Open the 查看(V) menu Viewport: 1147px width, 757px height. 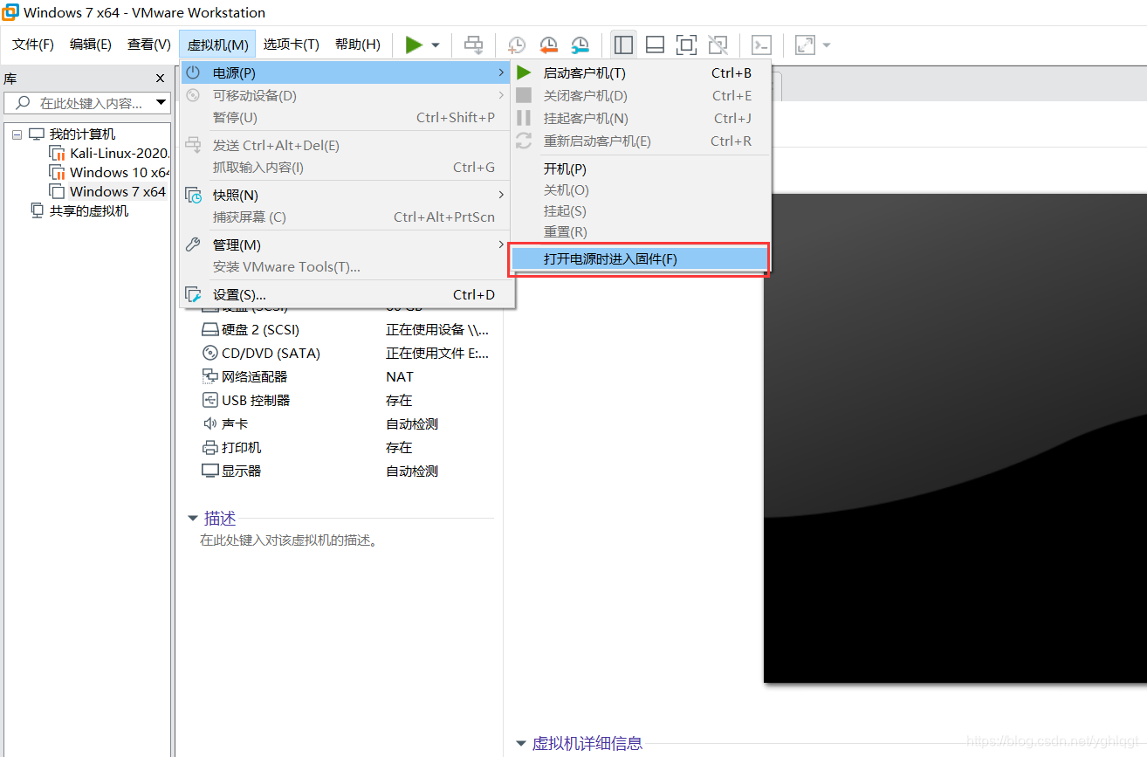[x=149, y=45]
